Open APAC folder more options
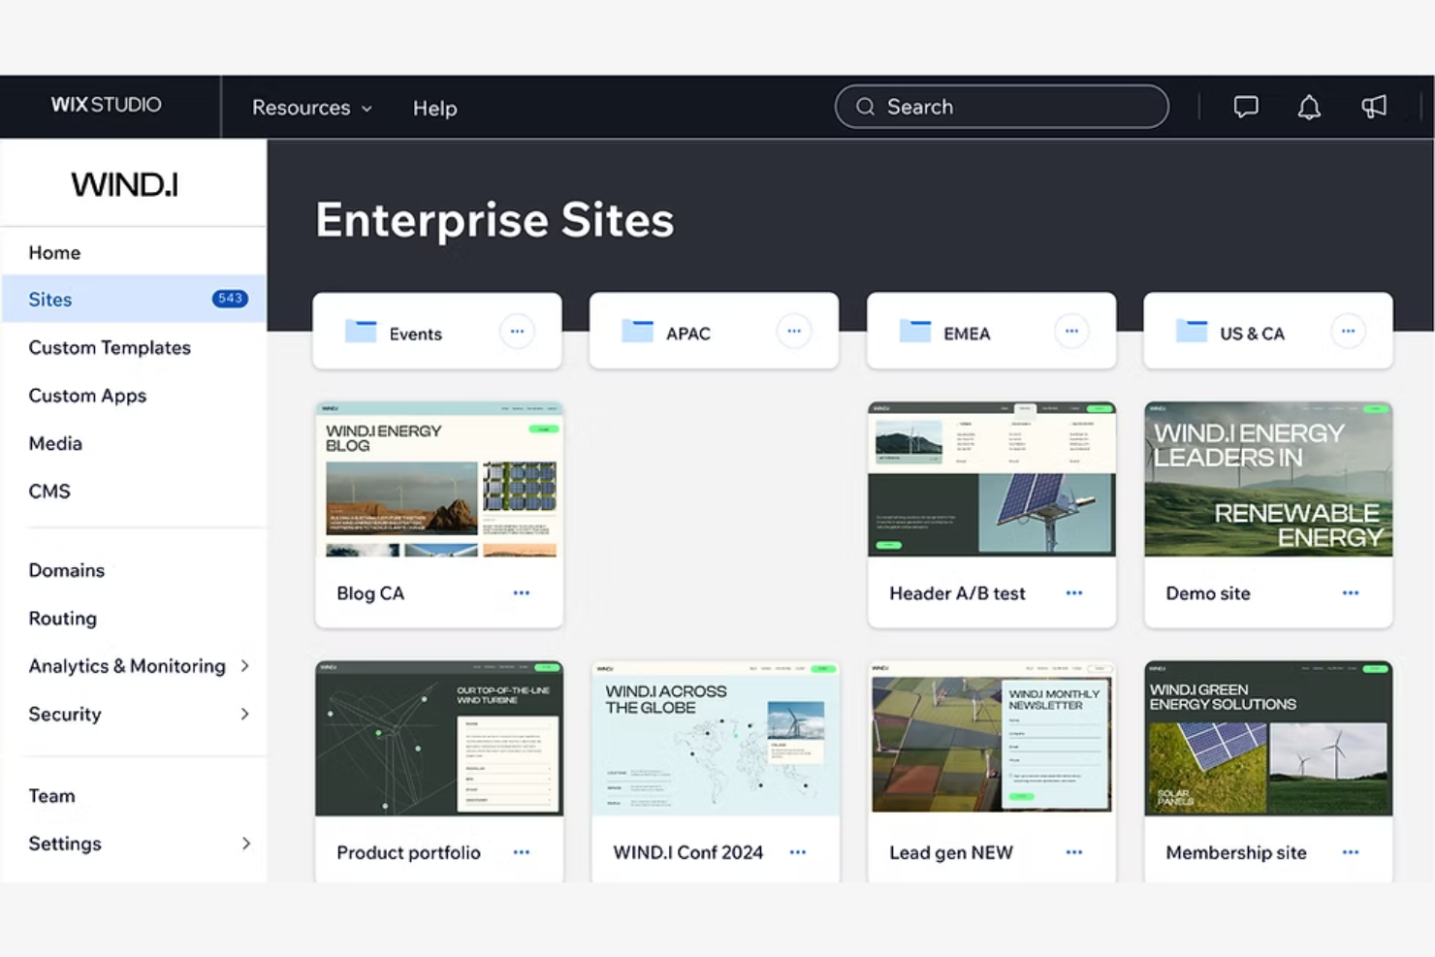Viewport: 1435px width, 957px height. (794, 332)
